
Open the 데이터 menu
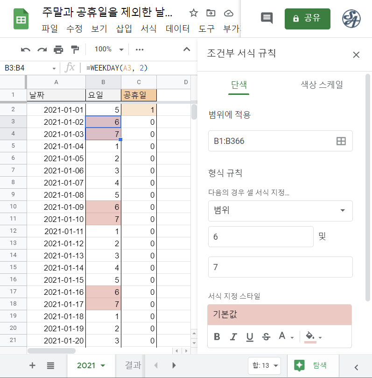(178, 29)
